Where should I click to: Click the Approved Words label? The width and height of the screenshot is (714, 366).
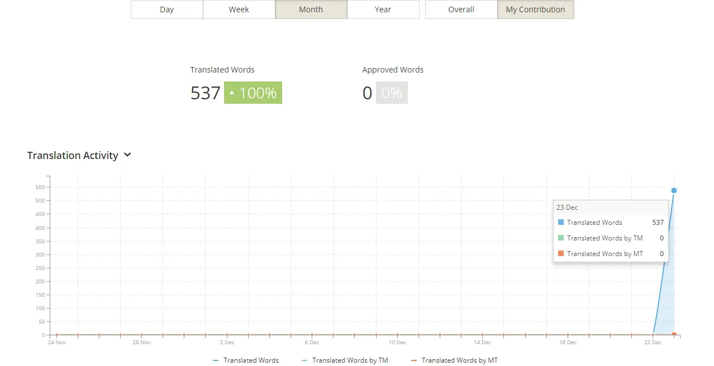393,70
